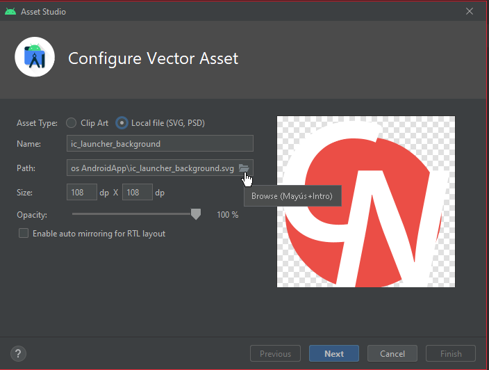Open help with the question mark button
The height and width of the screenshot is (370, 489).
pyautogui.click(x=18, y=353)
